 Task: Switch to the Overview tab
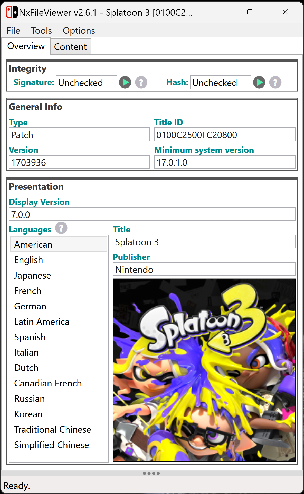(x=26, y=46)
